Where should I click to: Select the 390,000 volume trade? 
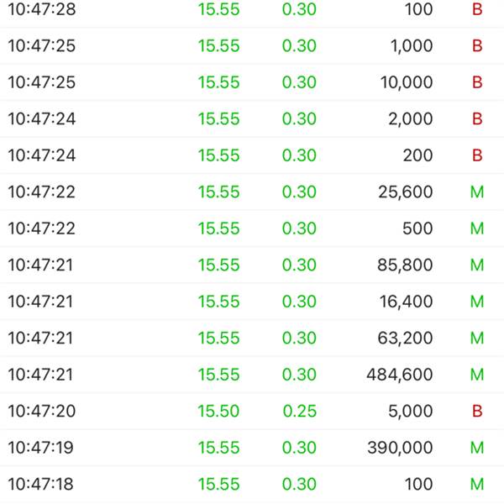coord(400,448)
